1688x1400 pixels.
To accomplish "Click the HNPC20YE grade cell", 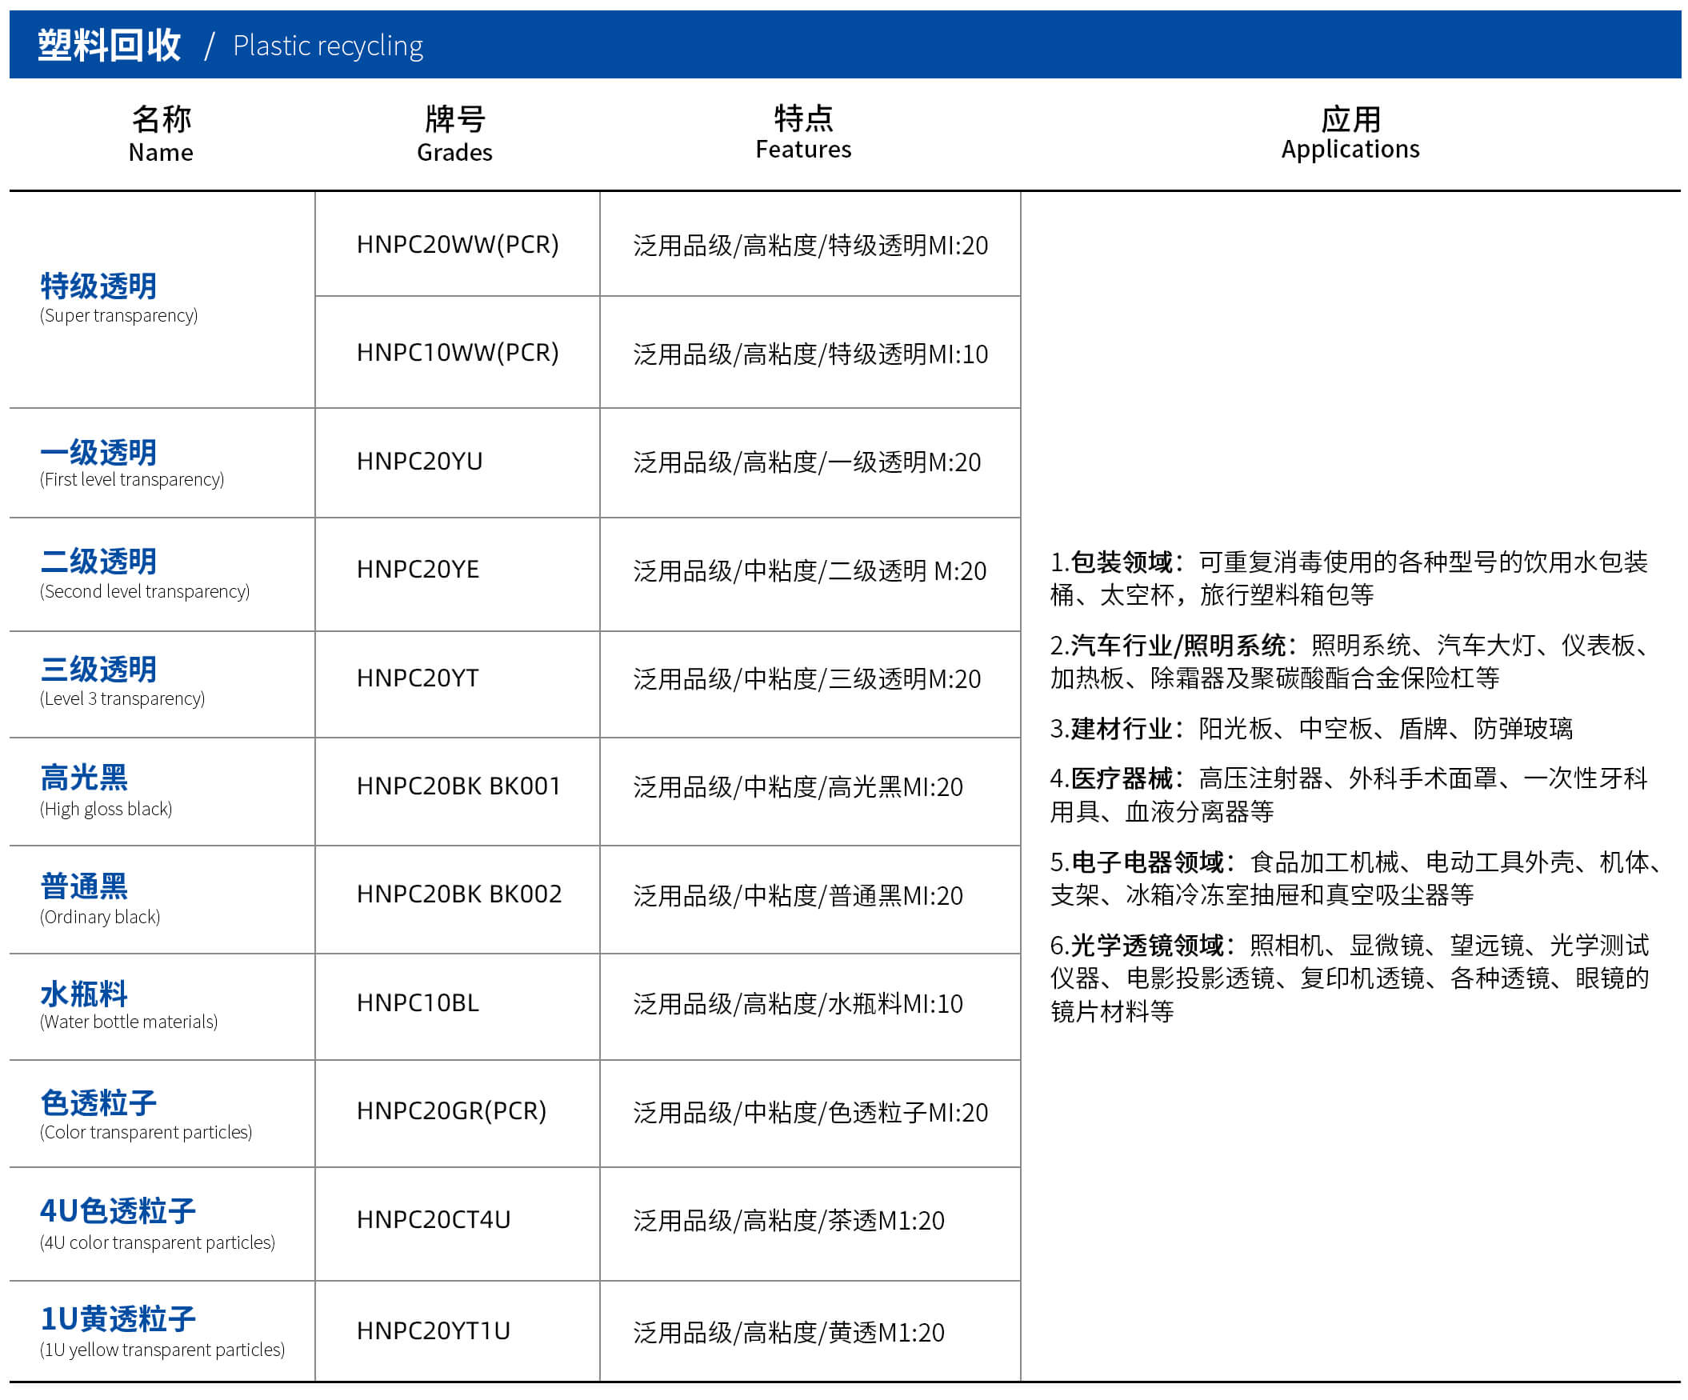I will pos(418,569).
